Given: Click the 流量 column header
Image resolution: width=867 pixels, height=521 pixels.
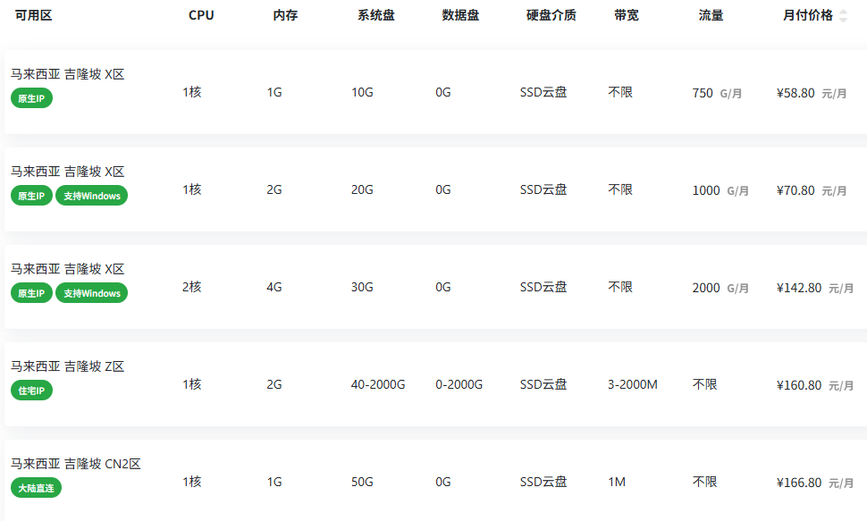Looking at the screenshot, I should 711,15.
